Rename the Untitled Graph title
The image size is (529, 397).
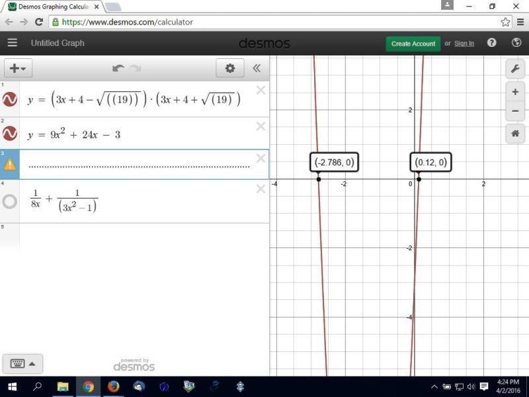coord(58,43)
